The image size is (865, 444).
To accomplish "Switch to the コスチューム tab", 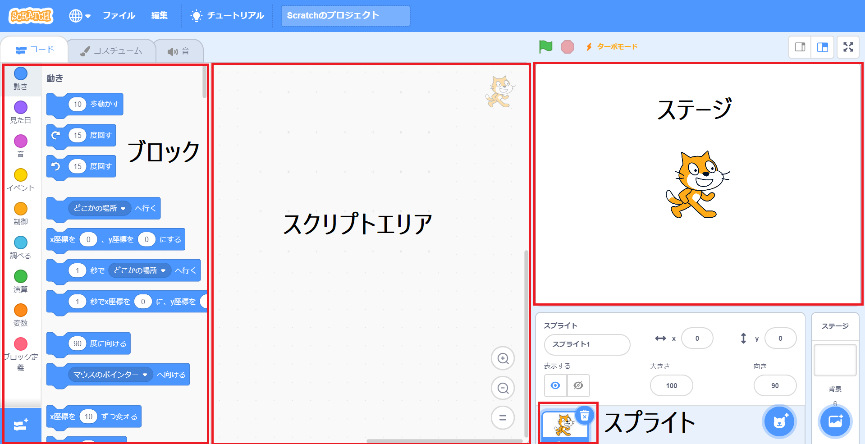I will coord(111,51).
